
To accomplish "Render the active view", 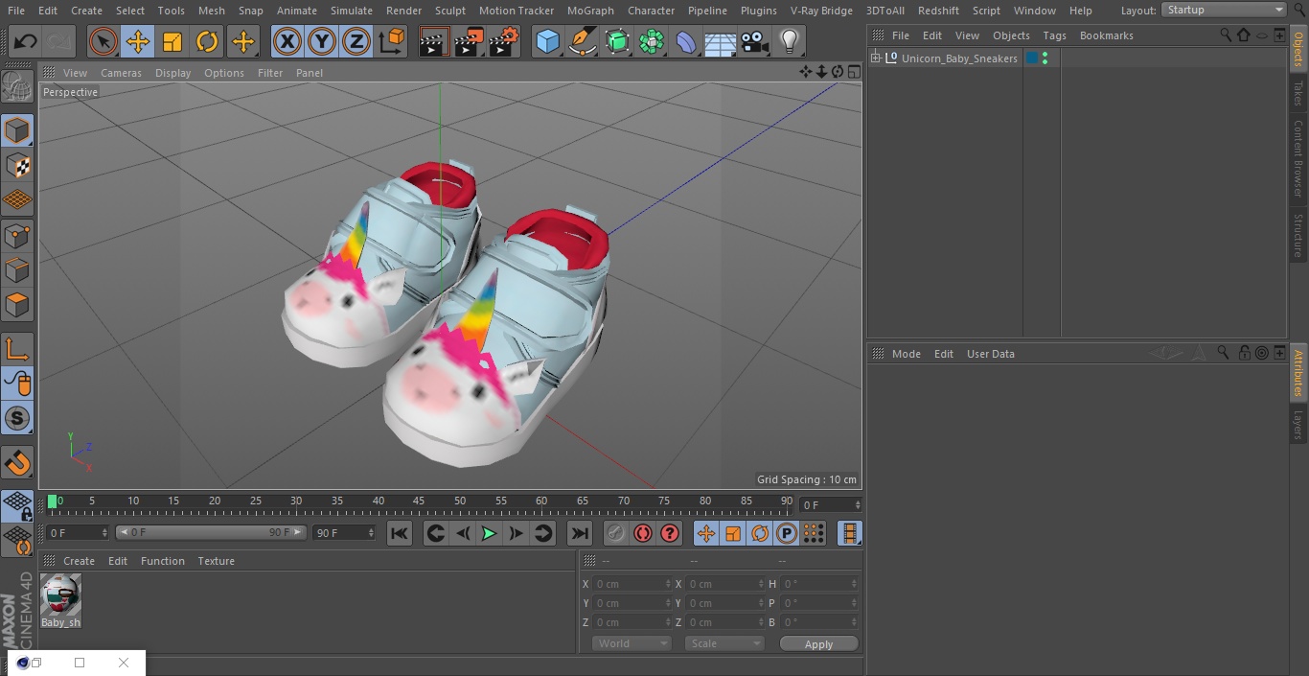I will 434,42.
